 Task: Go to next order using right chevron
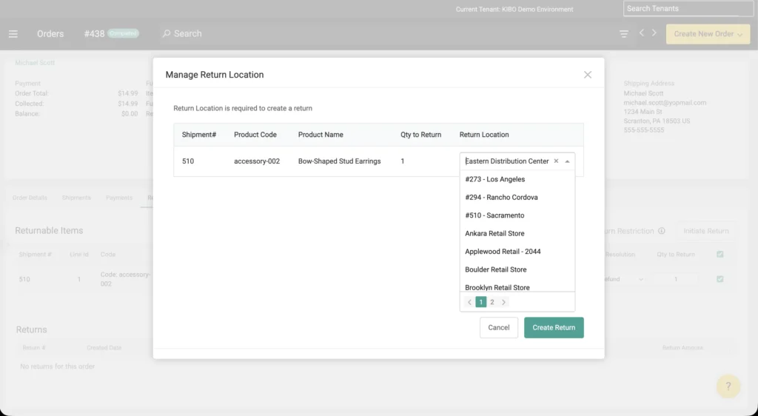[654, 33]
